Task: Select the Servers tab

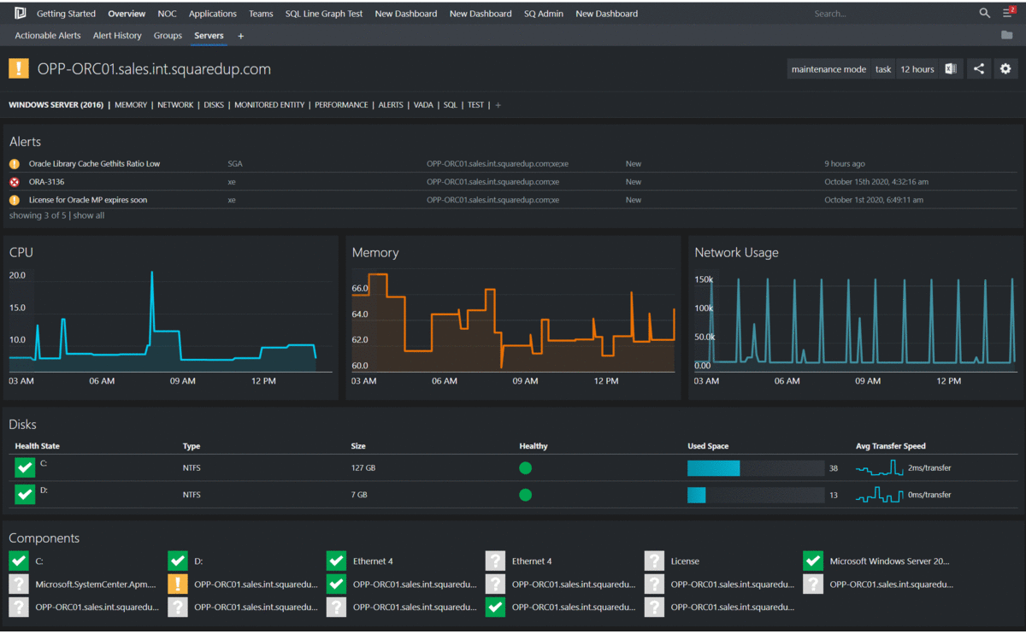Action: [209, 36]
